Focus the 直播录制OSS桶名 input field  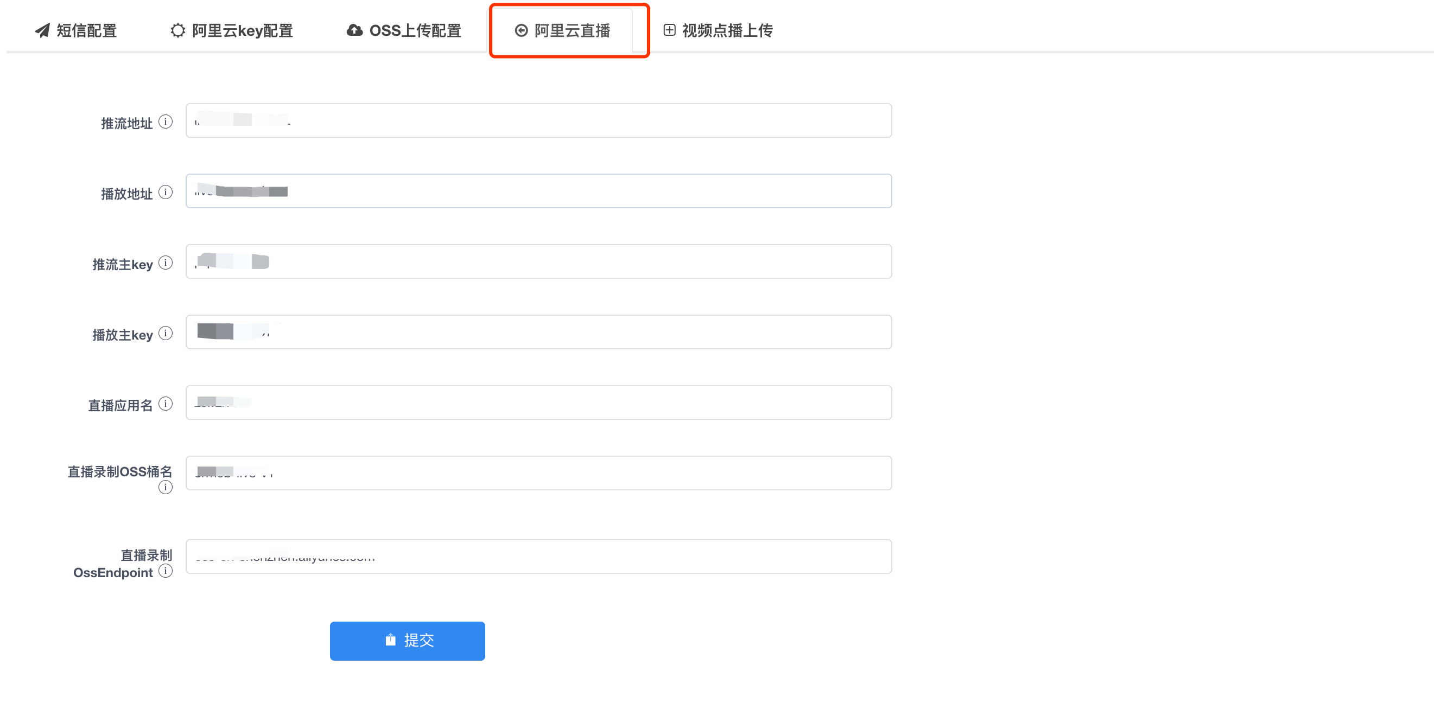538,474
